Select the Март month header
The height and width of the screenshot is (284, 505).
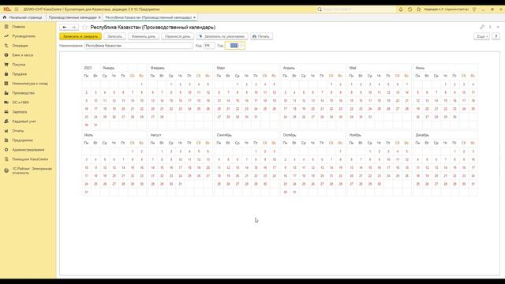click(x=221, y=68)
